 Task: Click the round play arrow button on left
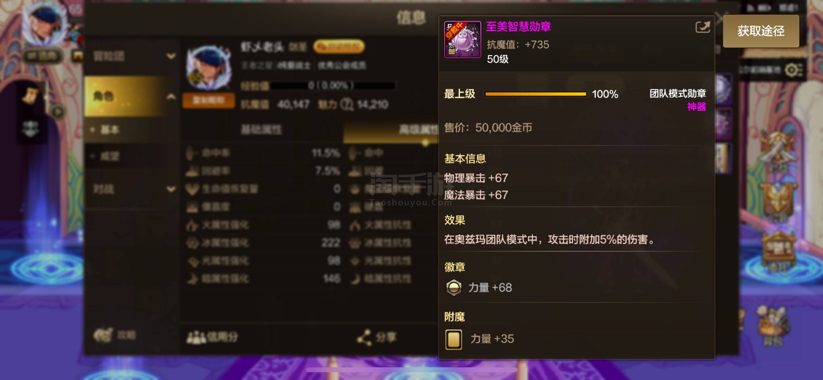[x=58, y=112]
